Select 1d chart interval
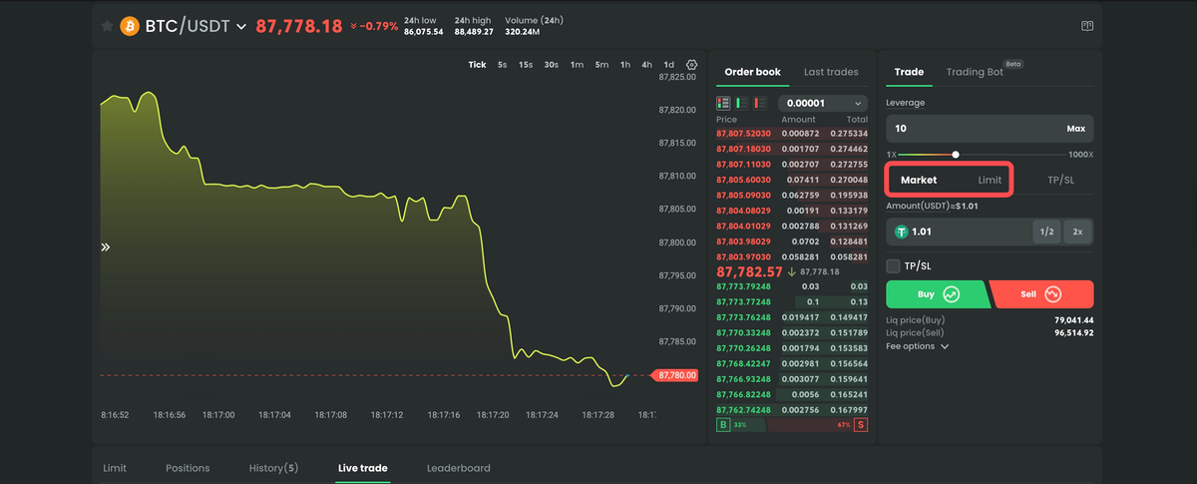 pyautogui.click(x=669, y=65)
